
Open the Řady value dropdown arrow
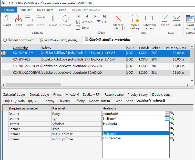pyautogui.click(x=167, y=114)
